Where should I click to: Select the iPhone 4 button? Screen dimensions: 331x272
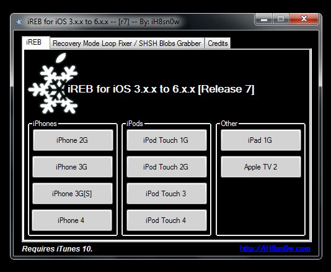(72, 220)
